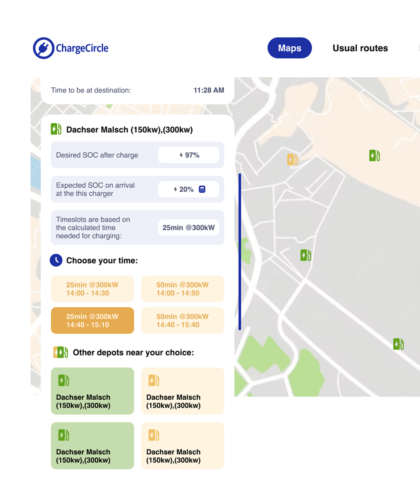Click the charger icon in the top-right beige depot card
The height and width of the screenshot is (486, 420).
point(154,380)
